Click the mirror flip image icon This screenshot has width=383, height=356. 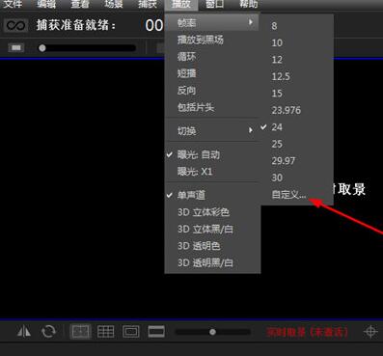coord(24,332)
